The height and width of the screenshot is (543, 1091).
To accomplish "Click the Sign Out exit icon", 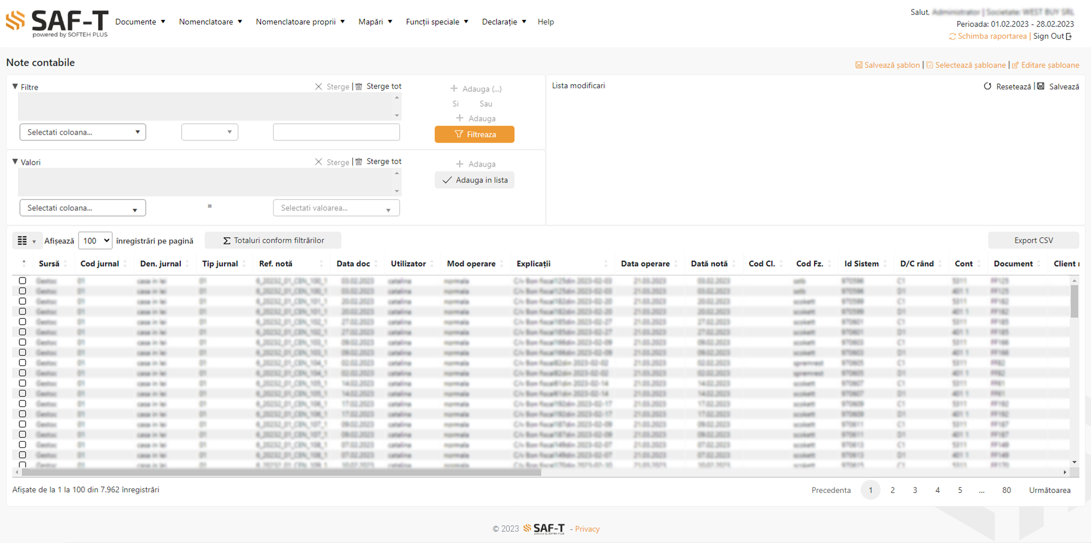I will pyautogui.click(x=1069, y=36).
